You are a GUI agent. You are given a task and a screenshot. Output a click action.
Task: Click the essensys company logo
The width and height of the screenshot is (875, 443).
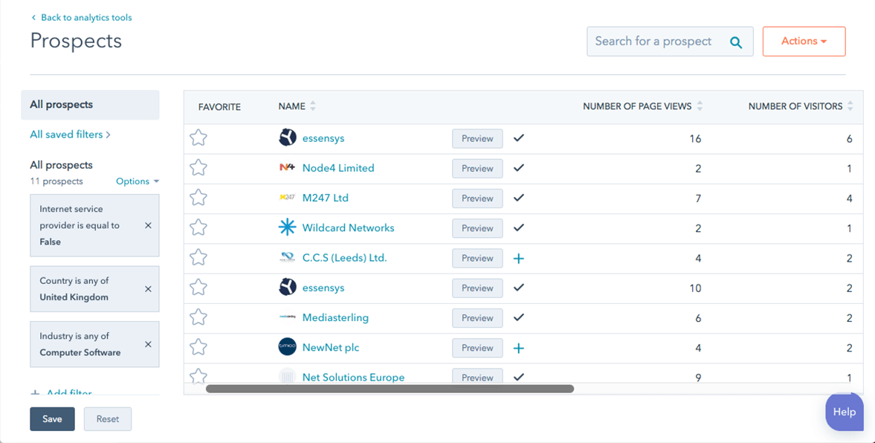click(288, 138)
